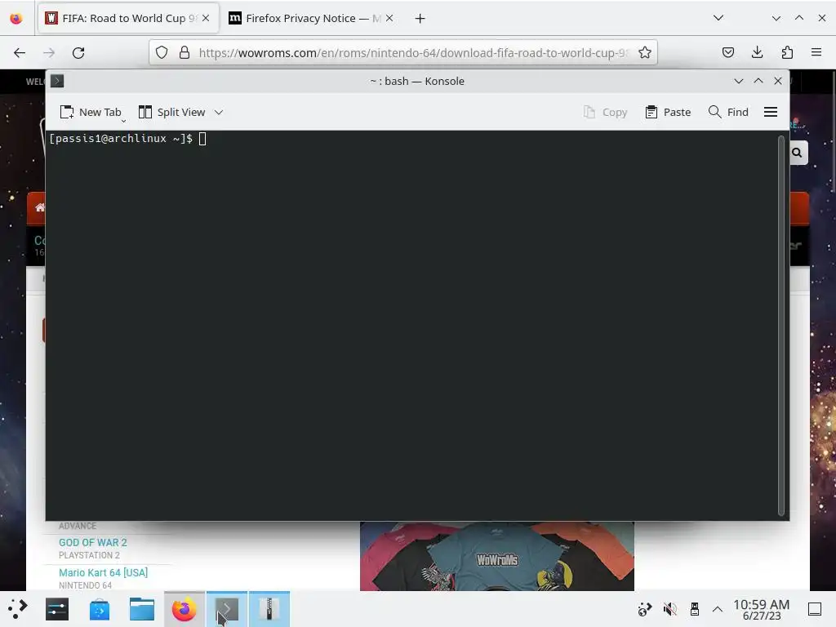Click wowroms search magnifier button

point(797,153)
